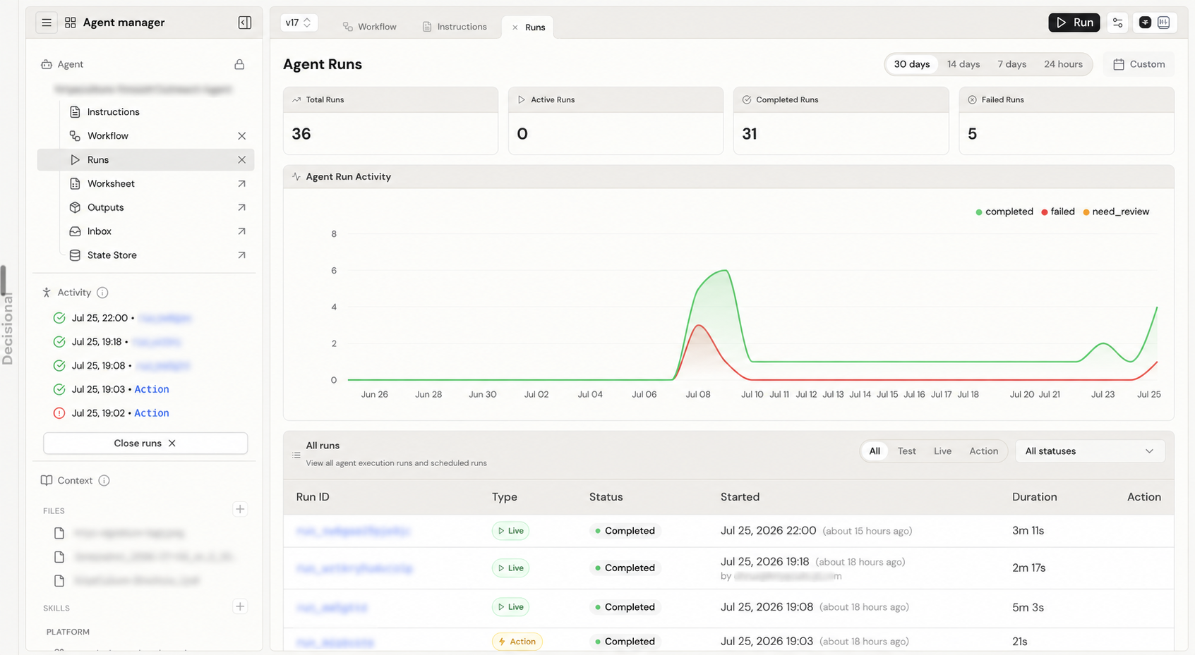Open State Store via its arrow icon

coord(241,255)
